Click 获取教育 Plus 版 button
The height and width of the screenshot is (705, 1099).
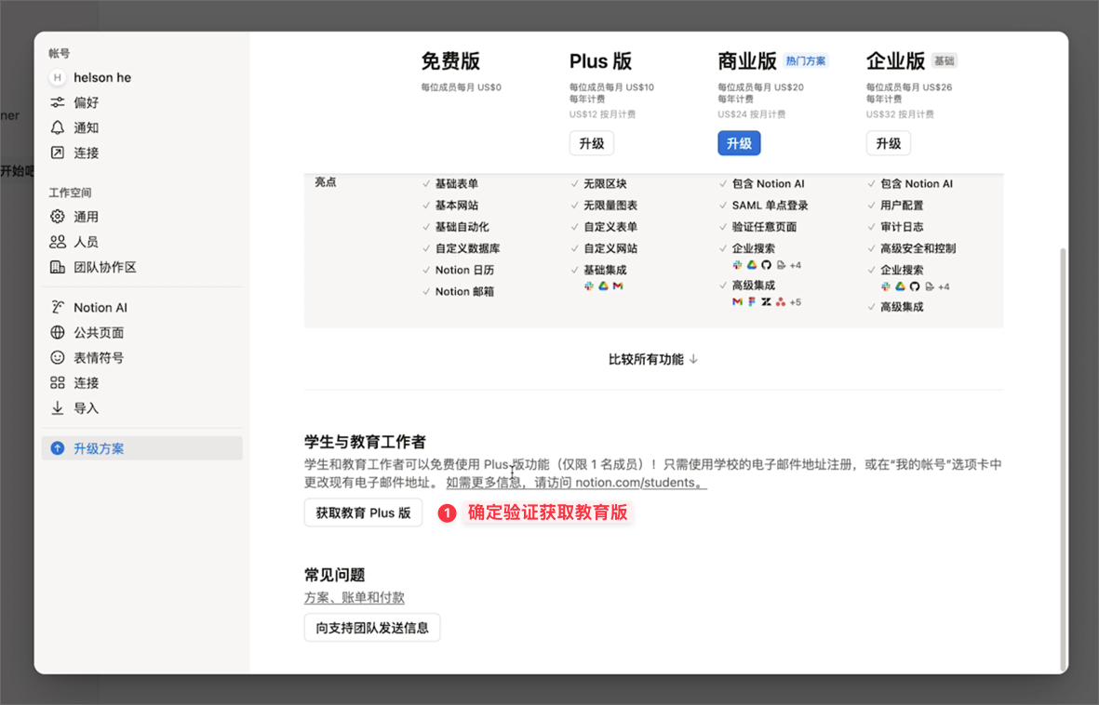click(x=363, y=512)
